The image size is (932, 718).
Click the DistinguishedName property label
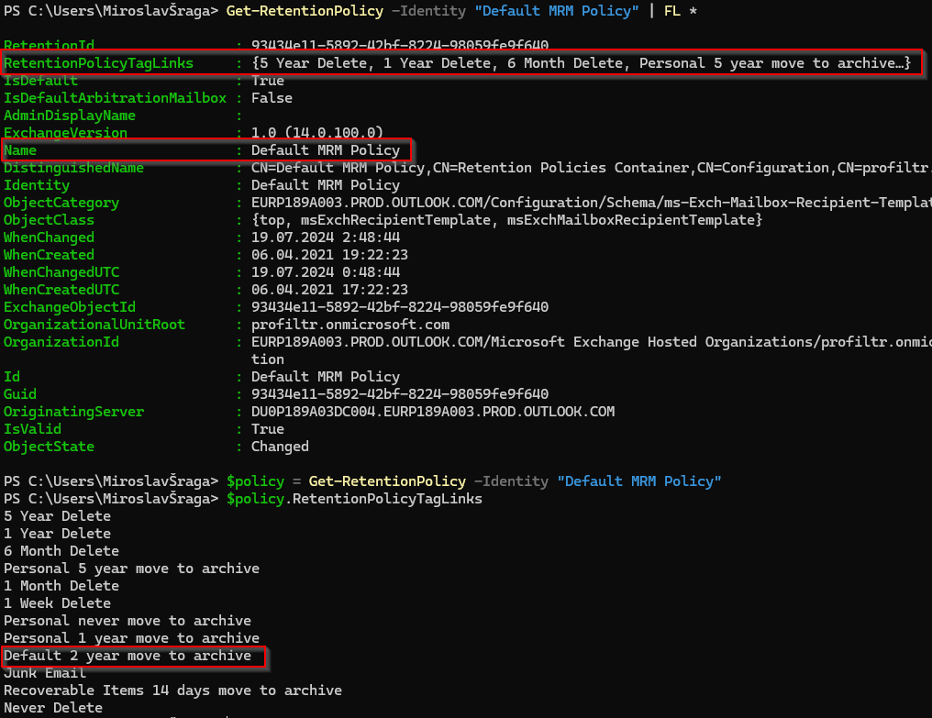pyautogui.click(x=73, y=168)
